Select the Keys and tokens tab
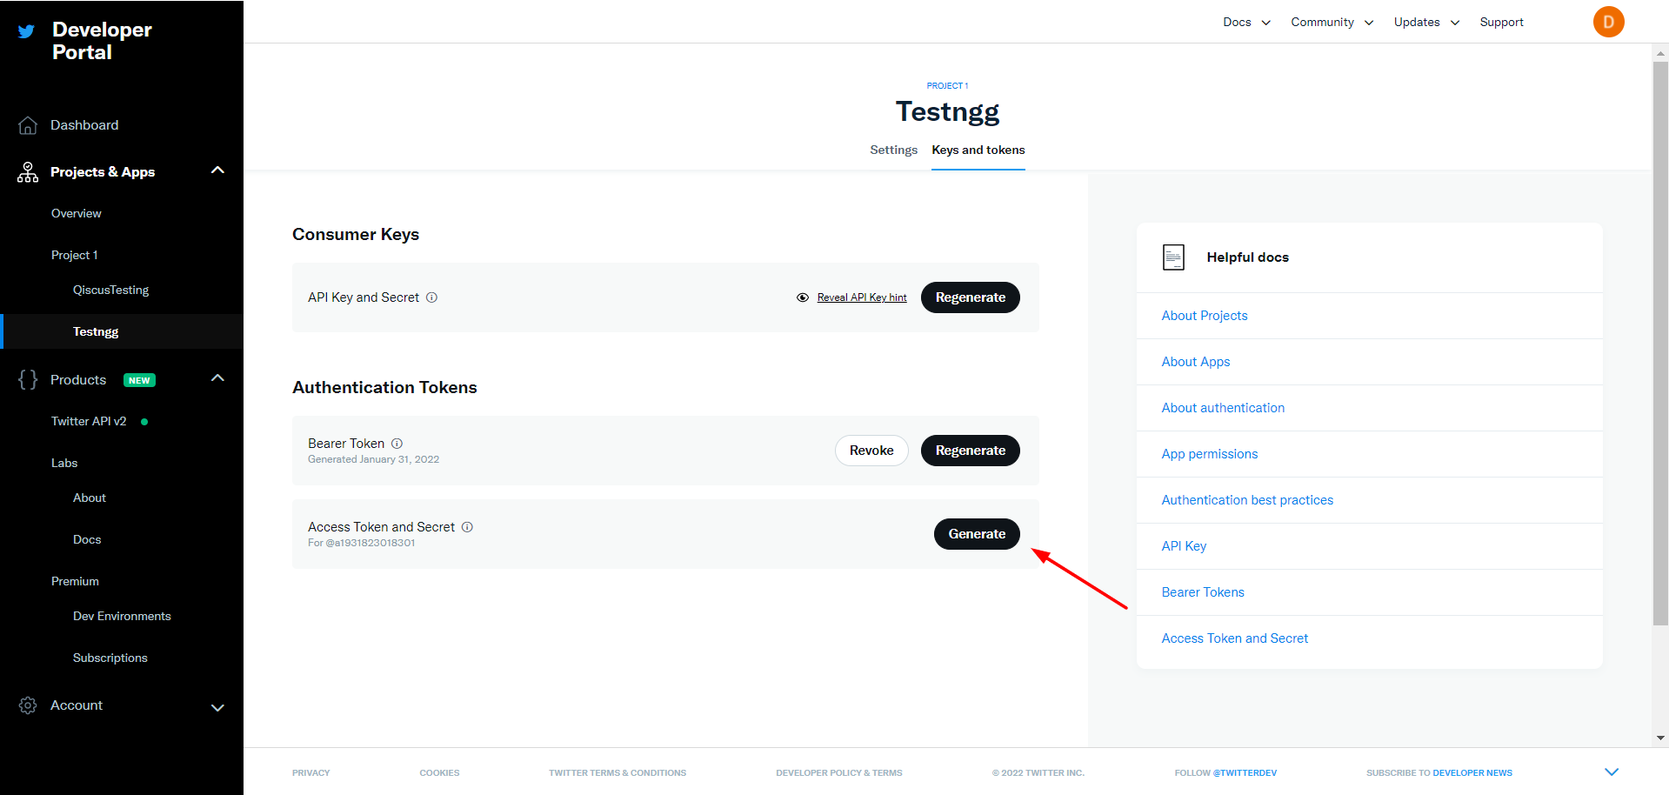Viewport: 1669px width, 795px height. point(978,150)
